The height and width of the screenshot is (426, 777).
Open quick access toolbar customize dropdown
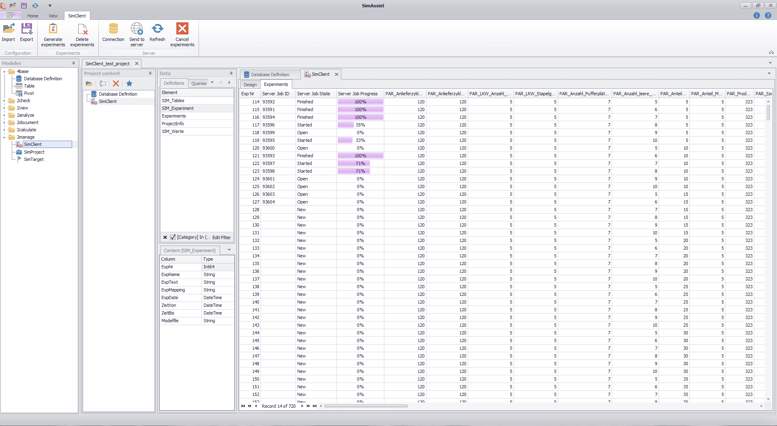click(x=50, y=5)
